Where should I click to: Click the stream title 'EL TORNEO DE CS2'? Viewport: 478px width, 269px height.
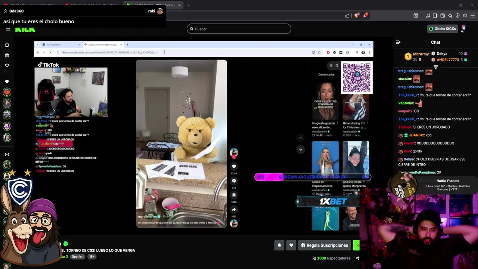coord(98,250)
